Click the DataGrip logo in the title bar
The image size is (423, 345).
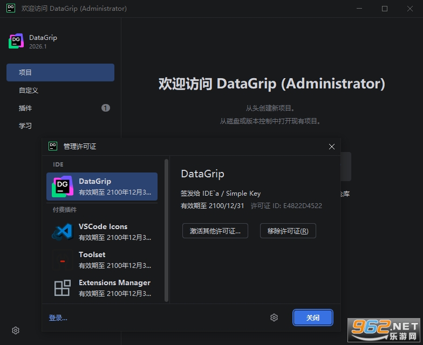(x=11, y=8)
